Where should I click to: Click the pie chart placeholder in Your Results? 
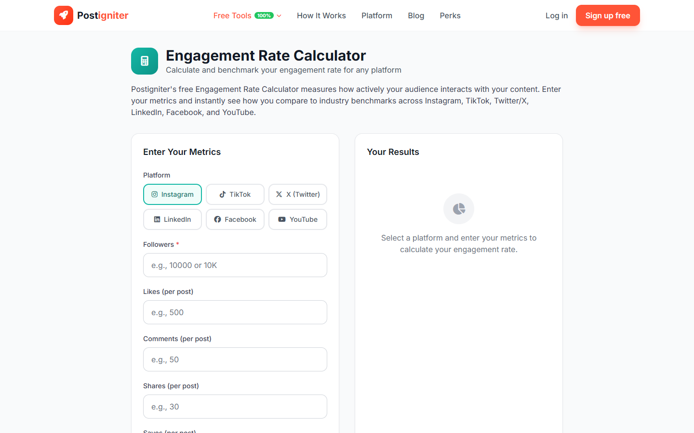pyautogui.click(x=458, y=209)
